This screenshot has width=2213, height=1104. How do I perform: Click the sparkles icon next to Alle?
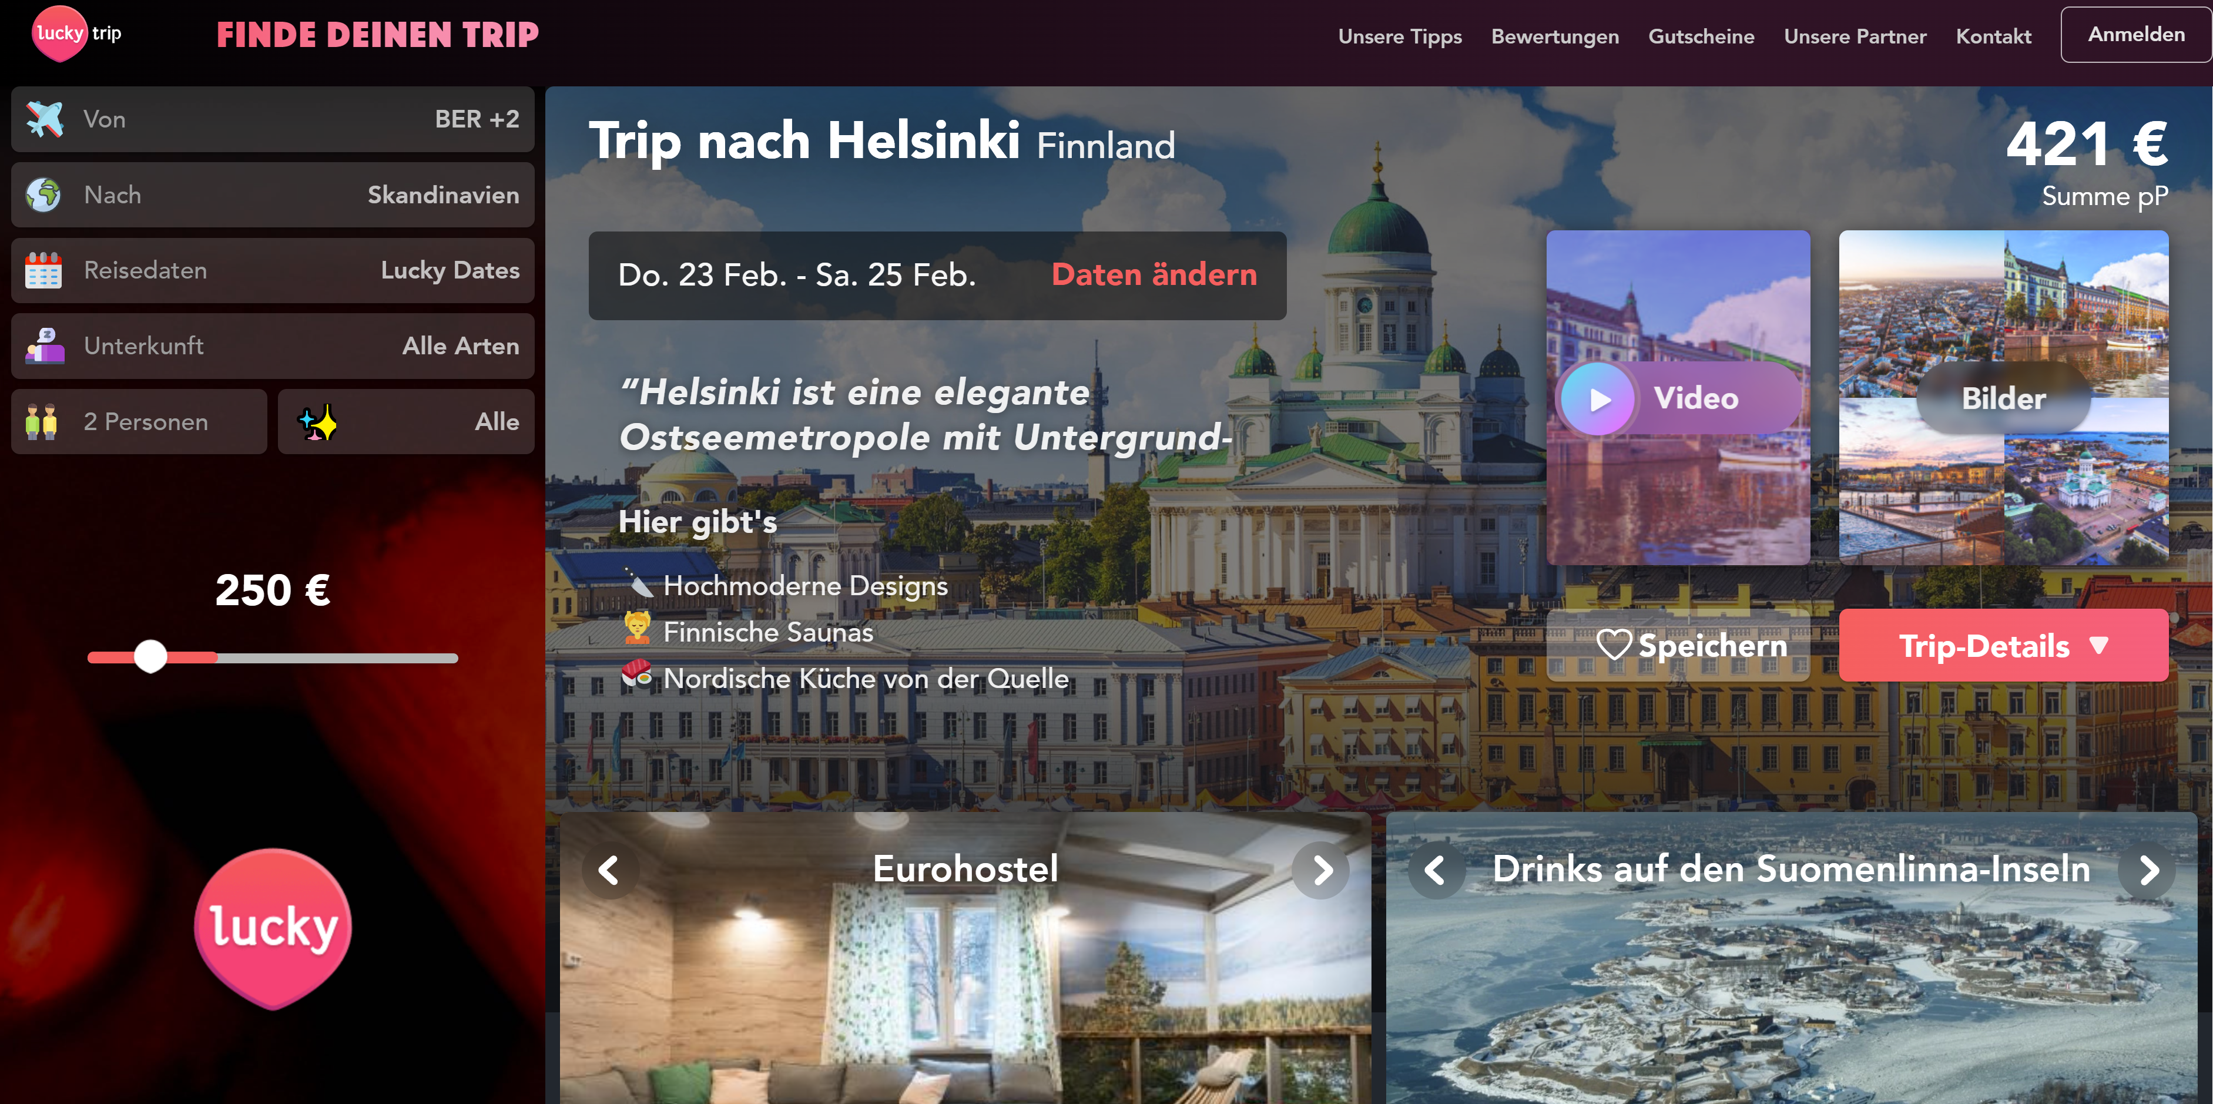317,421
